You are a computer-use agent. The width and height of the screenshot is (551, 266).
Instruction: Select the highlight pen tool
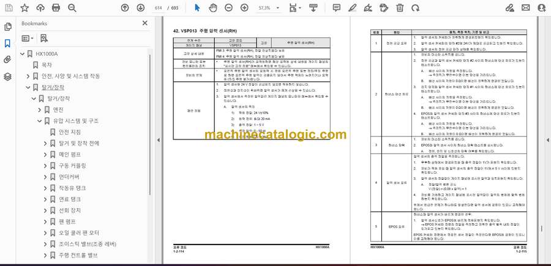[353, 8]
